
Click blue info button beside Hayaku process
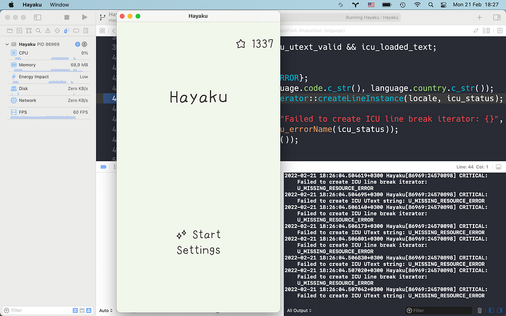pyautogui.click(x=77, y=44)
